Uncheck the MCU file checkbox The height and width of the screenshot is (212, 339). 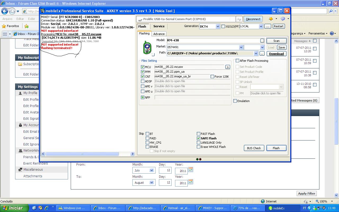(143, 67)
